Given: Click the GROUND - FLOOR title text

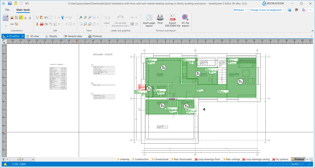Looking at the screenshot, I should [103, 54].
